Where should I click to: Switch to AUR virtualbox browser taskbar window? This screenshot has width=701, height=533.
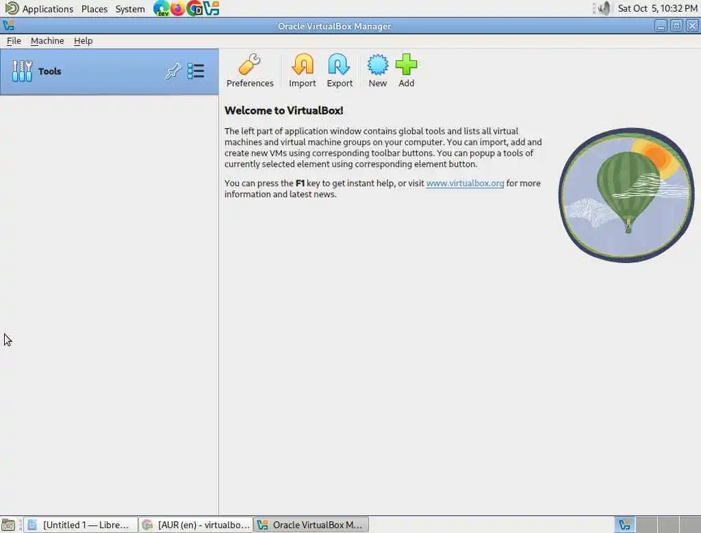(196, 525)
